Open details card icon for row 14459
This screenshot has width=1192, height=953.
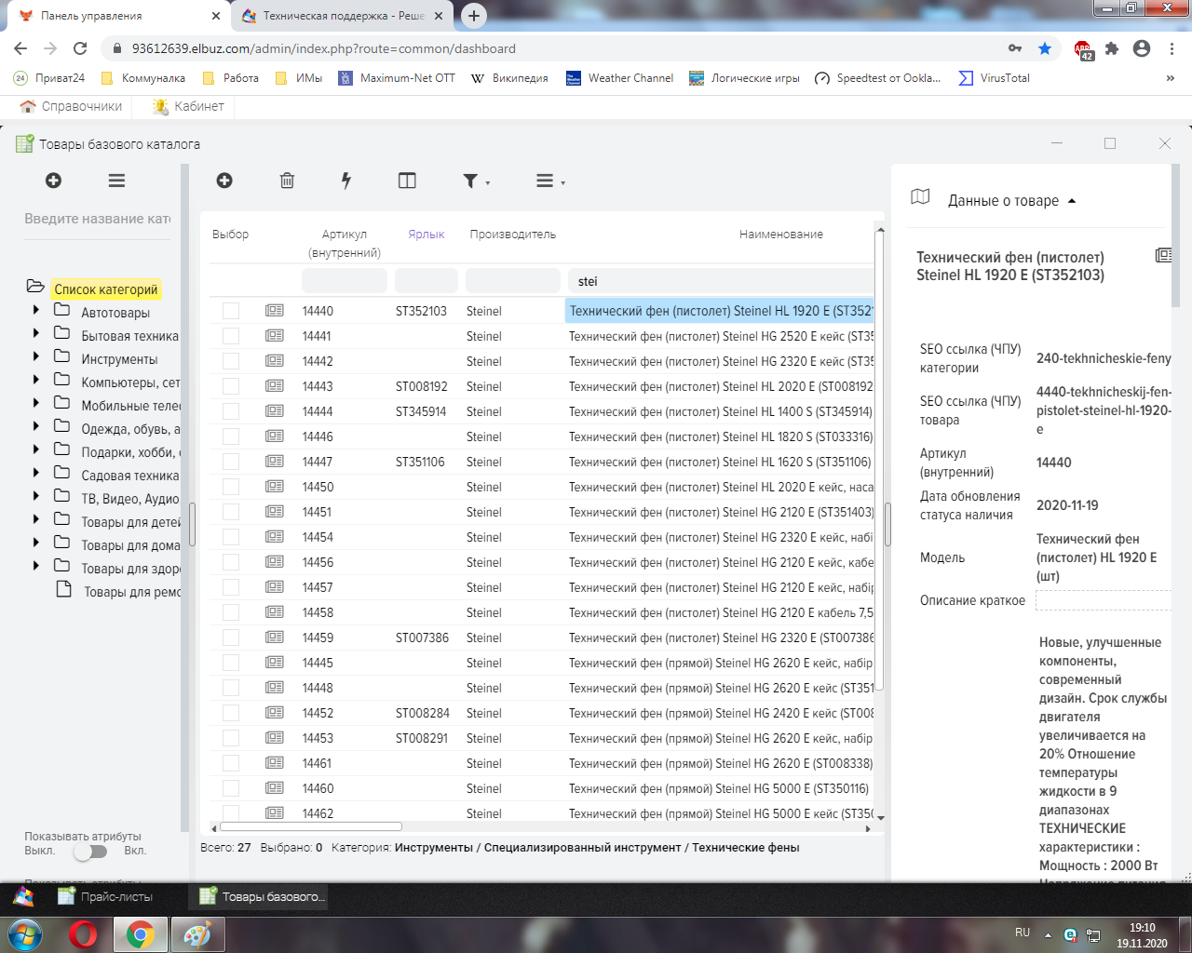pyautogui.click(x=274, y=637)
